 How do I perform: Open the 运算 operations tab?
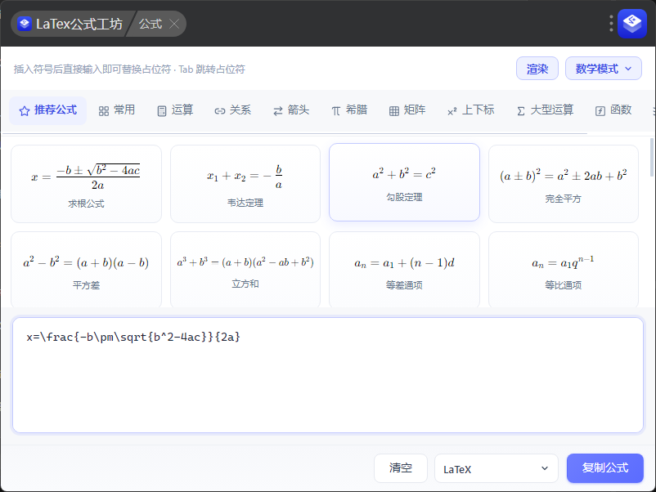175,110
